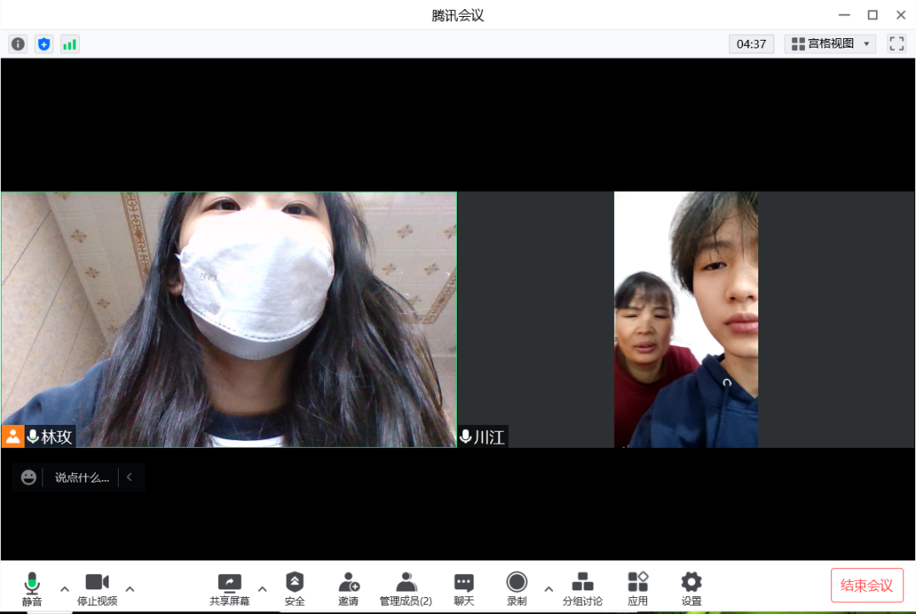The height and width of the screenshot is (614, 916).
Task: Open 设置 settings gear
Action: point(691,589)
